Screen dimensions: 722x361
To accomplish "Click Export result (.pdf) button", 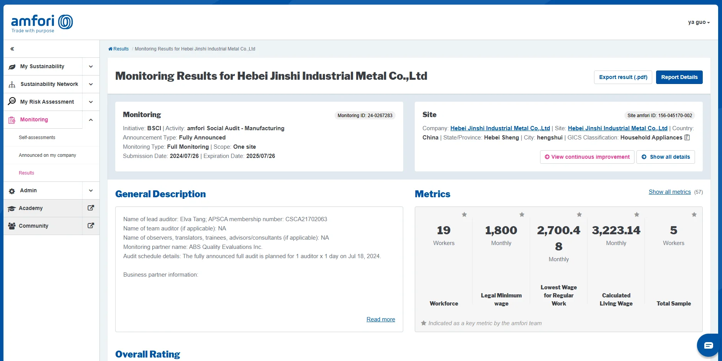I will [x=623, y=77].
